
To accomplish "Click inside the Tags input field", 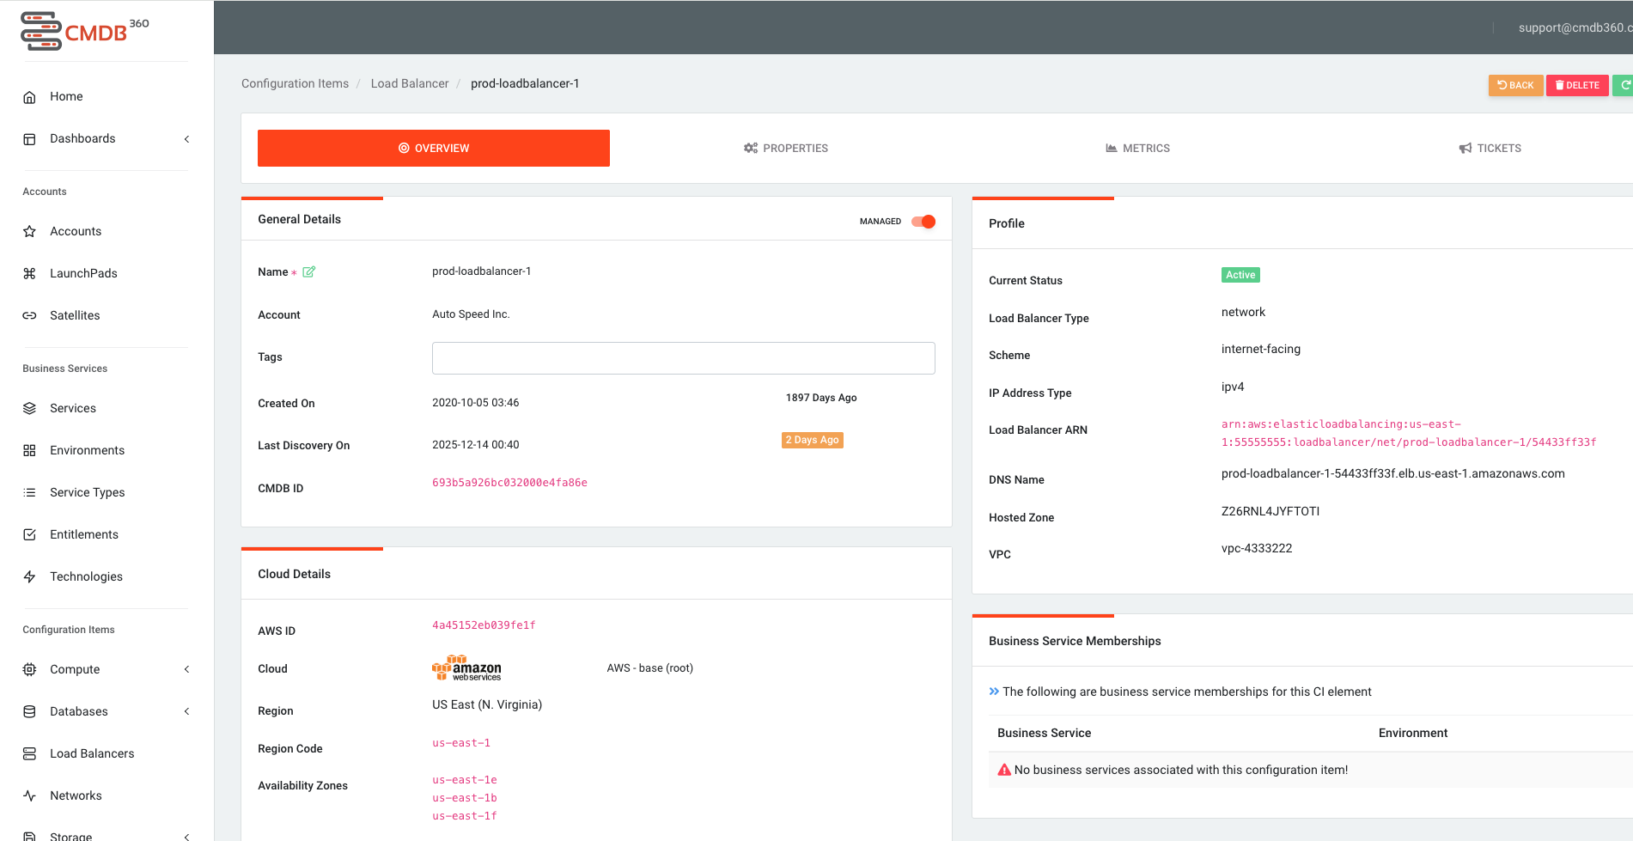I will click(x=683, y=358).
